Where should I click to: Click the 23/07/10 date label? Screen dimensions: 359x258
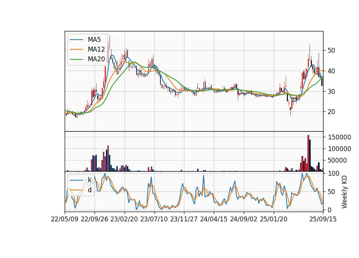click(x=154, y=219)
